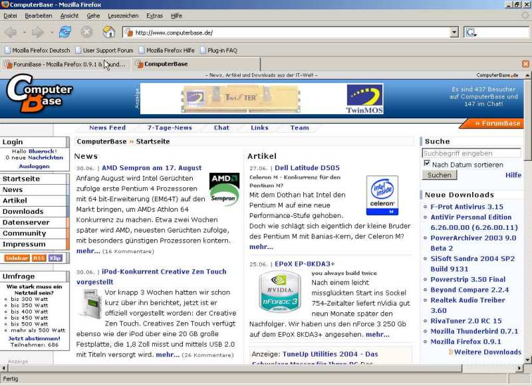Click the Stop loading icon
Image resolution: width=532 pixels, height=386 pixels.
pyautogui.click(x=86, y=32)
